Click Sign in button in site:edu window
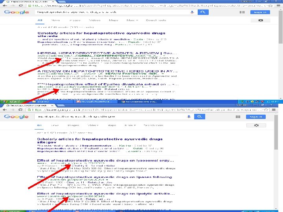The width and height of the screenshot is (283, 212). [x=260, y=12]
